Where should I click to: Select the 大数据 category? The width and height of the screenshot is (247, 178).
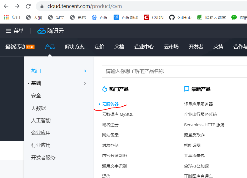coord(39,108)
